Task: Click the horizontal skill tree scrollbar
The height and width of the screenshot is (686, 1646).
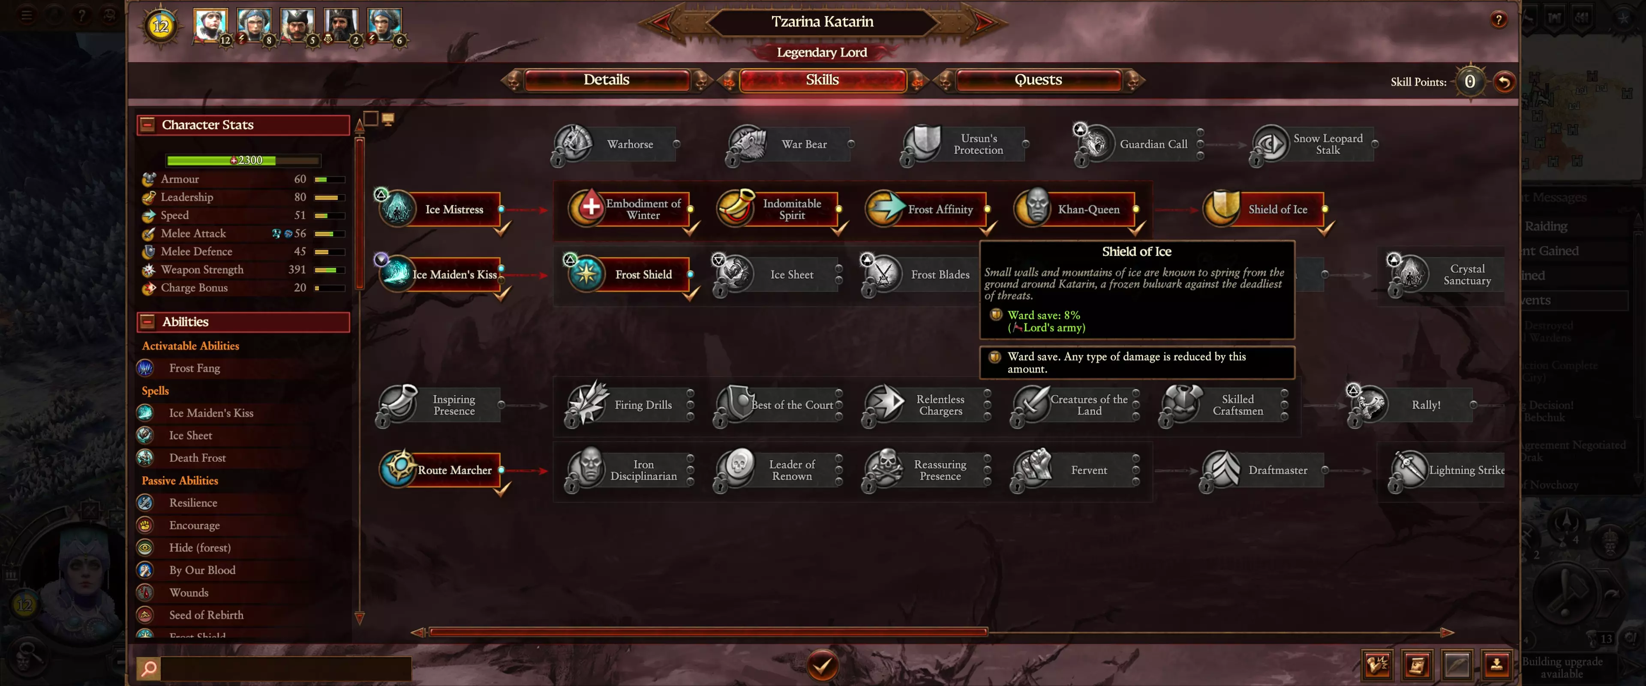Action: click(708, 632)
